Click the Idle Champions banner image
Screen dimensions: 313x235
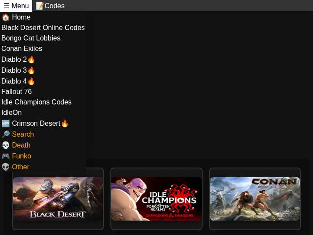tap(156, 199)
